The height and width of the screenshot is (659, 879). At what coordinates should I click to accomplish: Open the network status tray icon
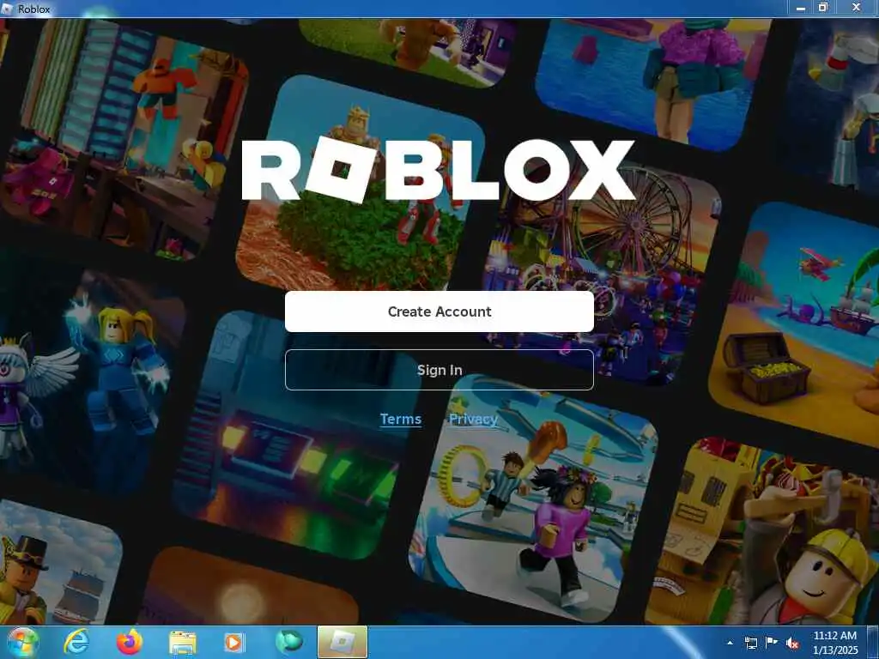coord(750,643)
